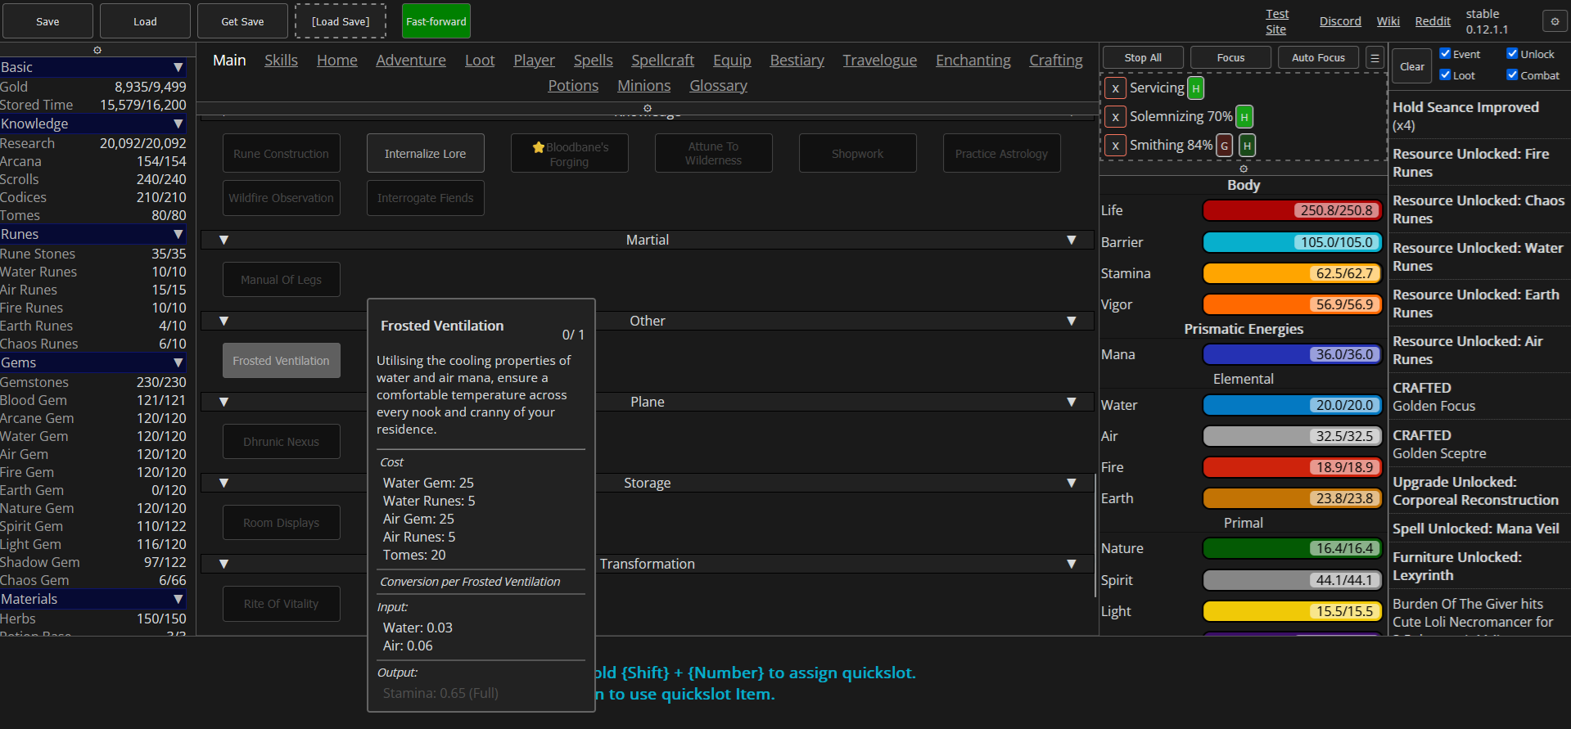Click the H badge beside Solemnizing 70%
The width and height of the screenshot is (1571, 729).
pos(1244,117)
